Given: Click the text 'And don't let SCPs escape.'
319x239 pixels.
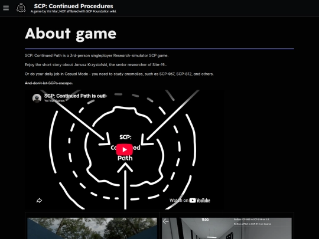Looking at the screenshot, I should click(49, 83).
